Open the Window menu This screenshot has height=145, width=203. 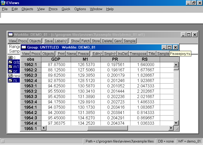[x=96, y=9]
